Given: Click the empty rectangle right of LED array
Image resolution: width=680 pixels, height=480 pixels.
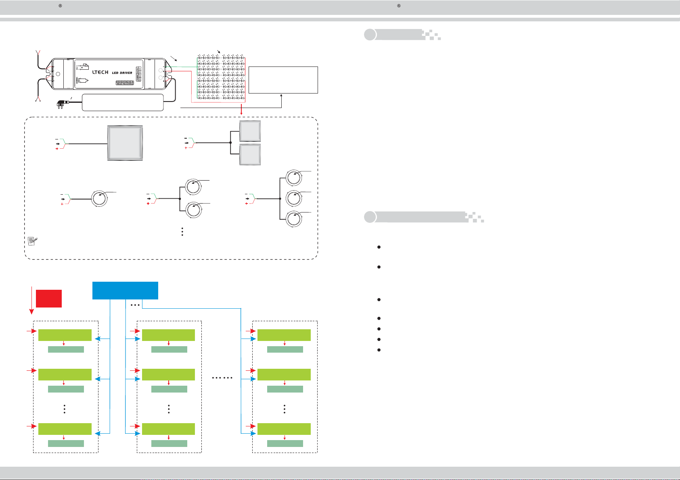Looking at the screenshot, I should point(283,80).
